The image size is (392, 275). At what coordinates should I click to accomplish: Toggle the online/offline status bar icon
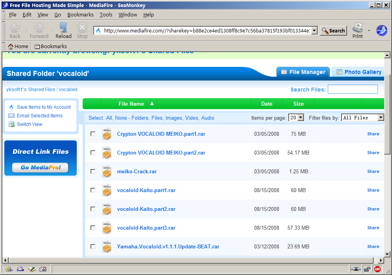click(356, 269)
